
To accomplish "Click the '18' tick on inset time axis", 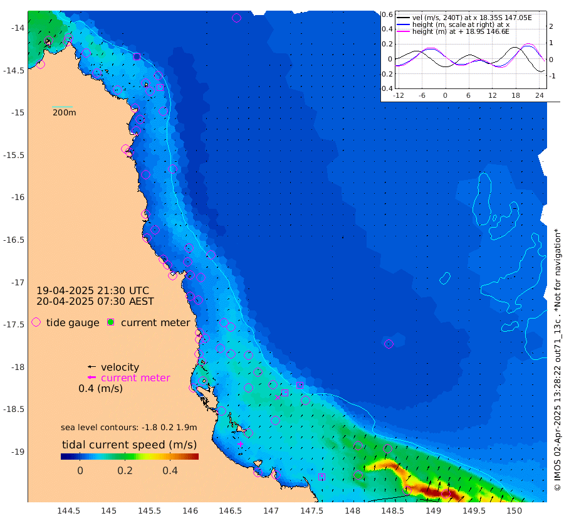I will click(516, 95).
